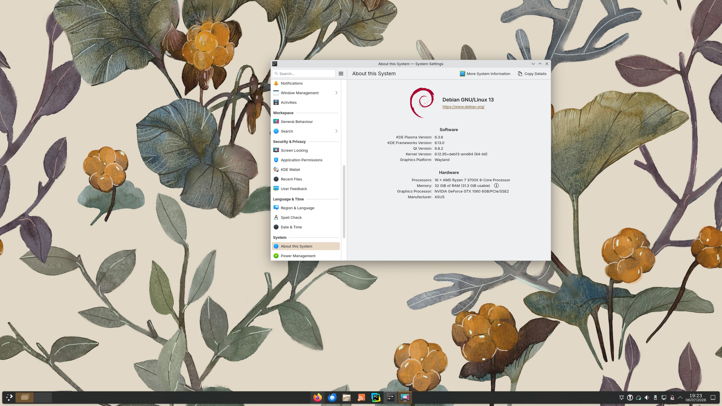The image size is (722, 406).
Task: Open the application launcher icon
Action: (x=9, y=397)
